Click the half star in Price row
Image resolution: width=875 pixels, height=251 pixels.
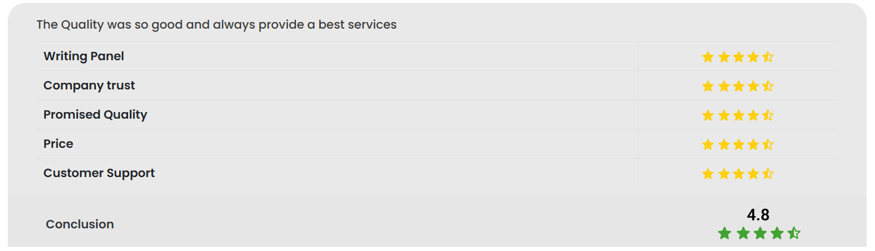pyautogui.click(x=768, y=144)
